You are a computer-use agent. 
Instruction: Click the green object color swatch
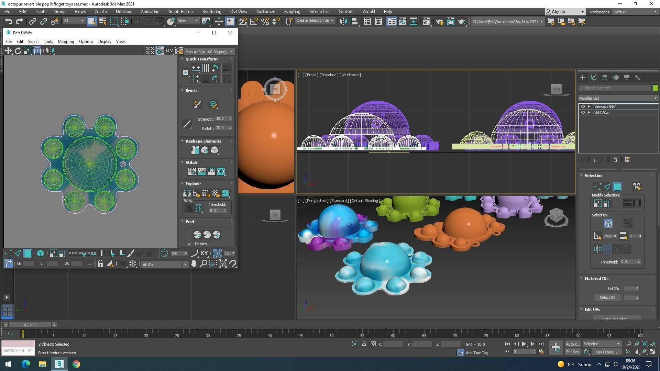(656, 88)
